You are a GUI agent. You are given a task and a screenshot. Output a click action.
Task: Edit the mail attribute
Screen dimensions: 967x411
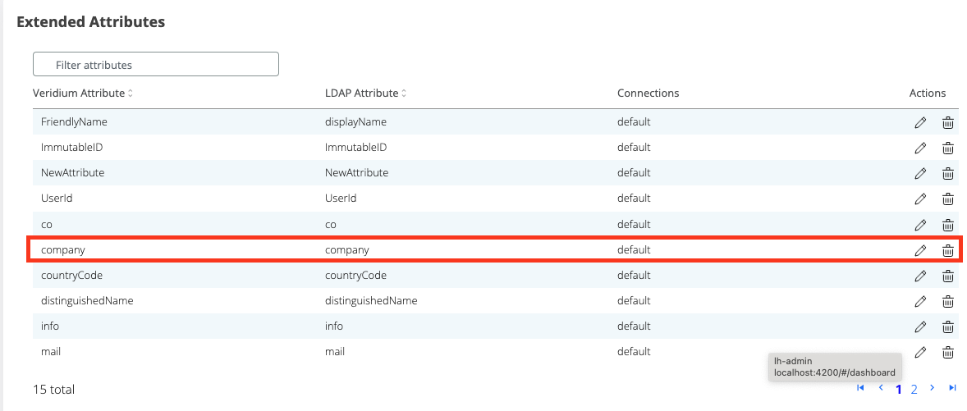pyautogui.click(x=920, y=352)
